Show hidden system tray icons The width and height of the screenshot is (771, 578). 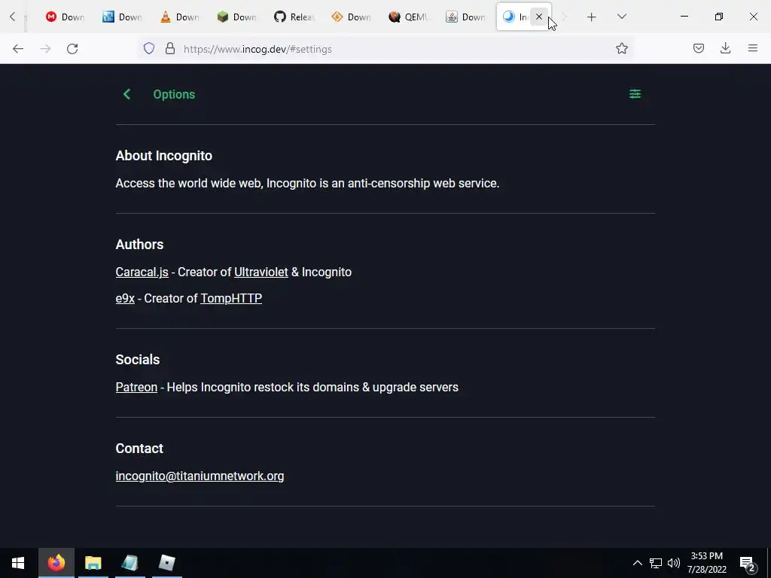[x=637, y=563]
